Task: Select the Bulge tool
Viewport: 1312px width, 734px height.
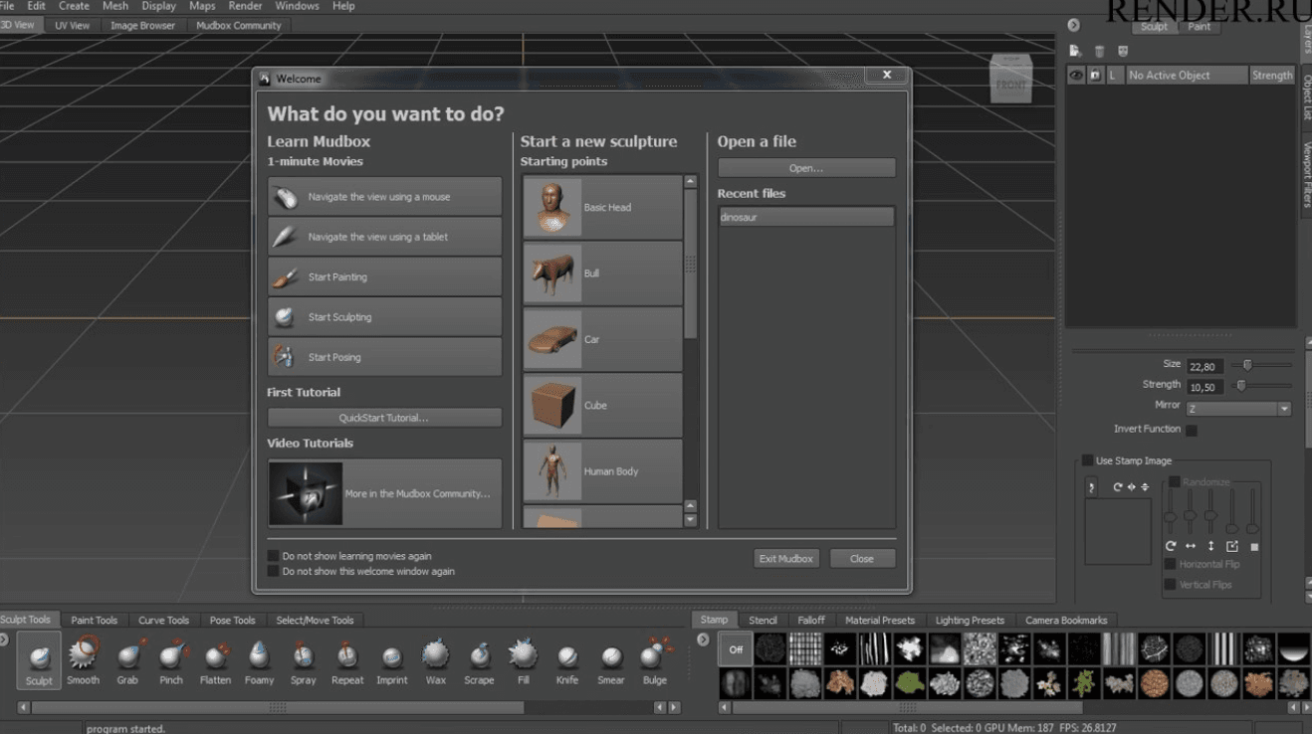Action: (655, 660)
